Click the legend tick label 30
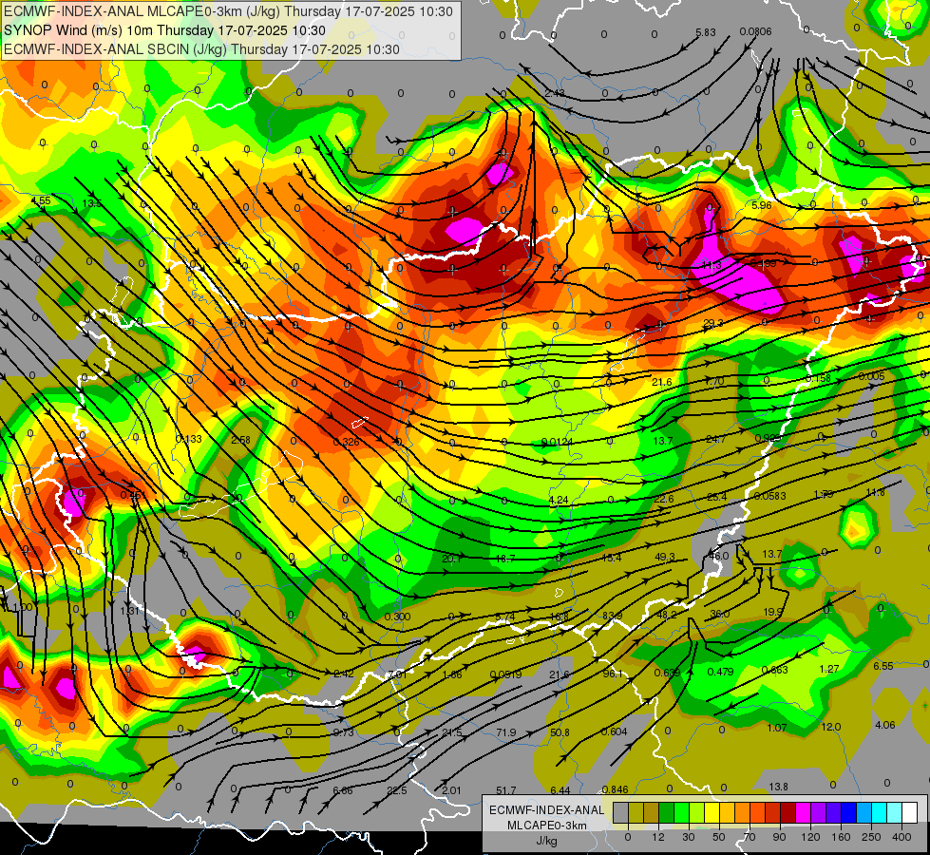This screenshot has width=930, height=855. pos(689,837)
